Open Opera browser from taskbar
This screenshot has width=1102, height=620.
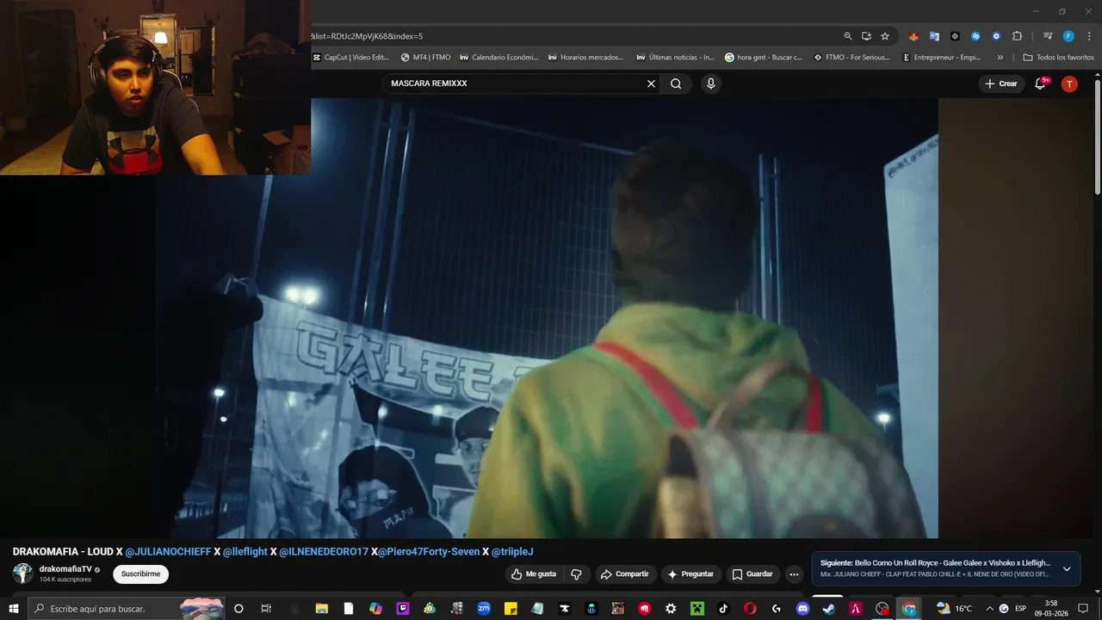tap(750, 609)
